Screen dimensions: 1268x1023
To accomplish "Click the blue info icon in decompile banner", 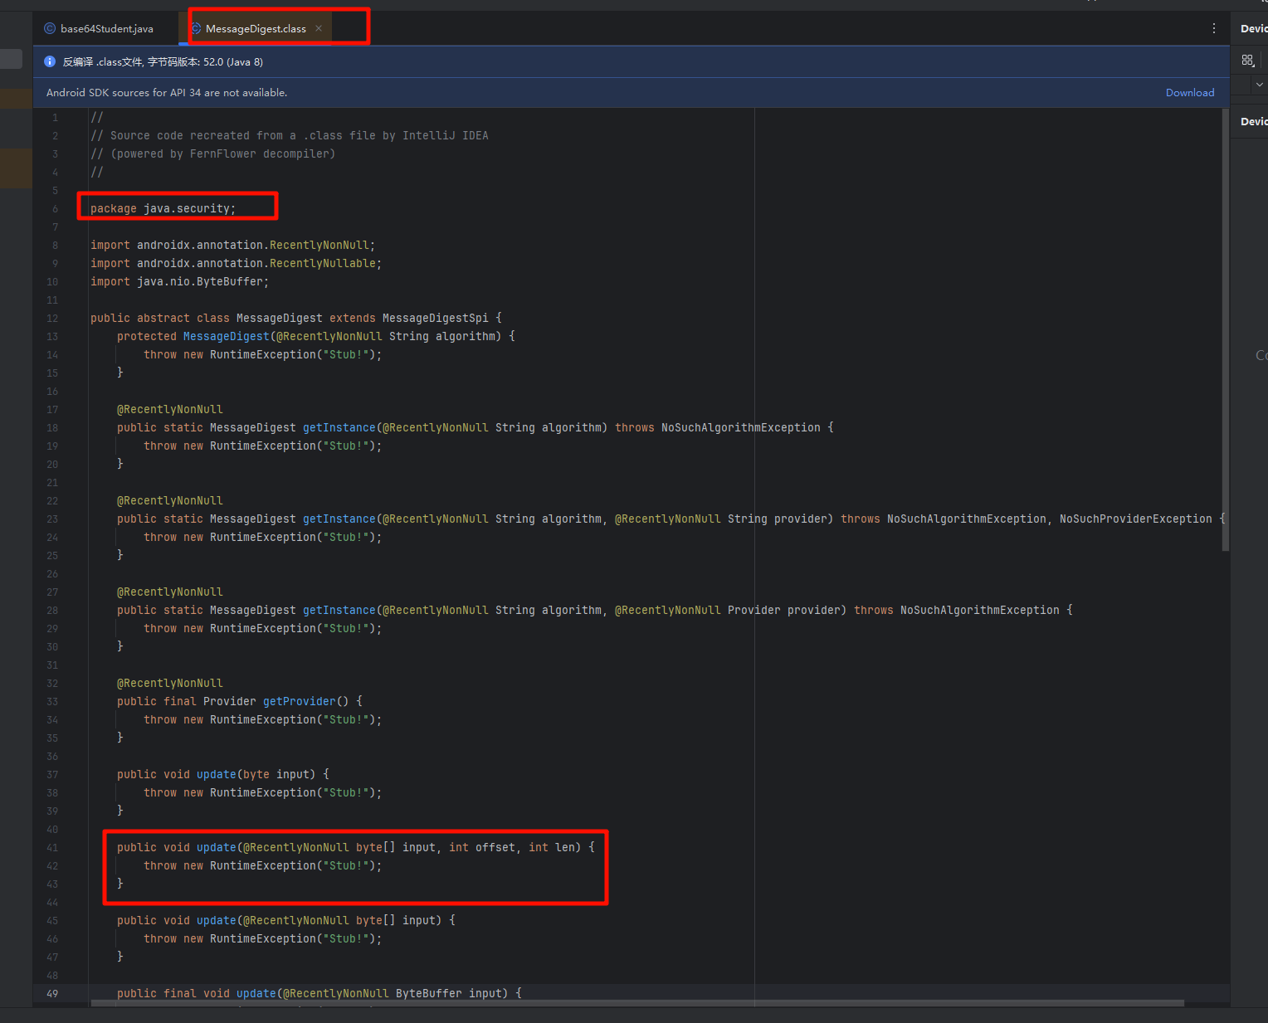I will click(x=50, y=61).
